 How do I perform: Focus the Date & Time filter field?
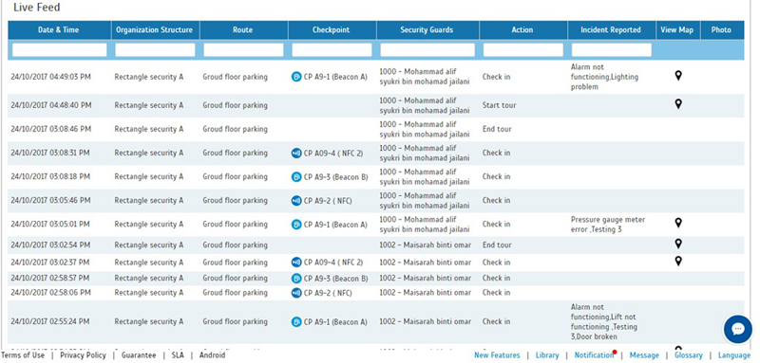pos(60,50)
